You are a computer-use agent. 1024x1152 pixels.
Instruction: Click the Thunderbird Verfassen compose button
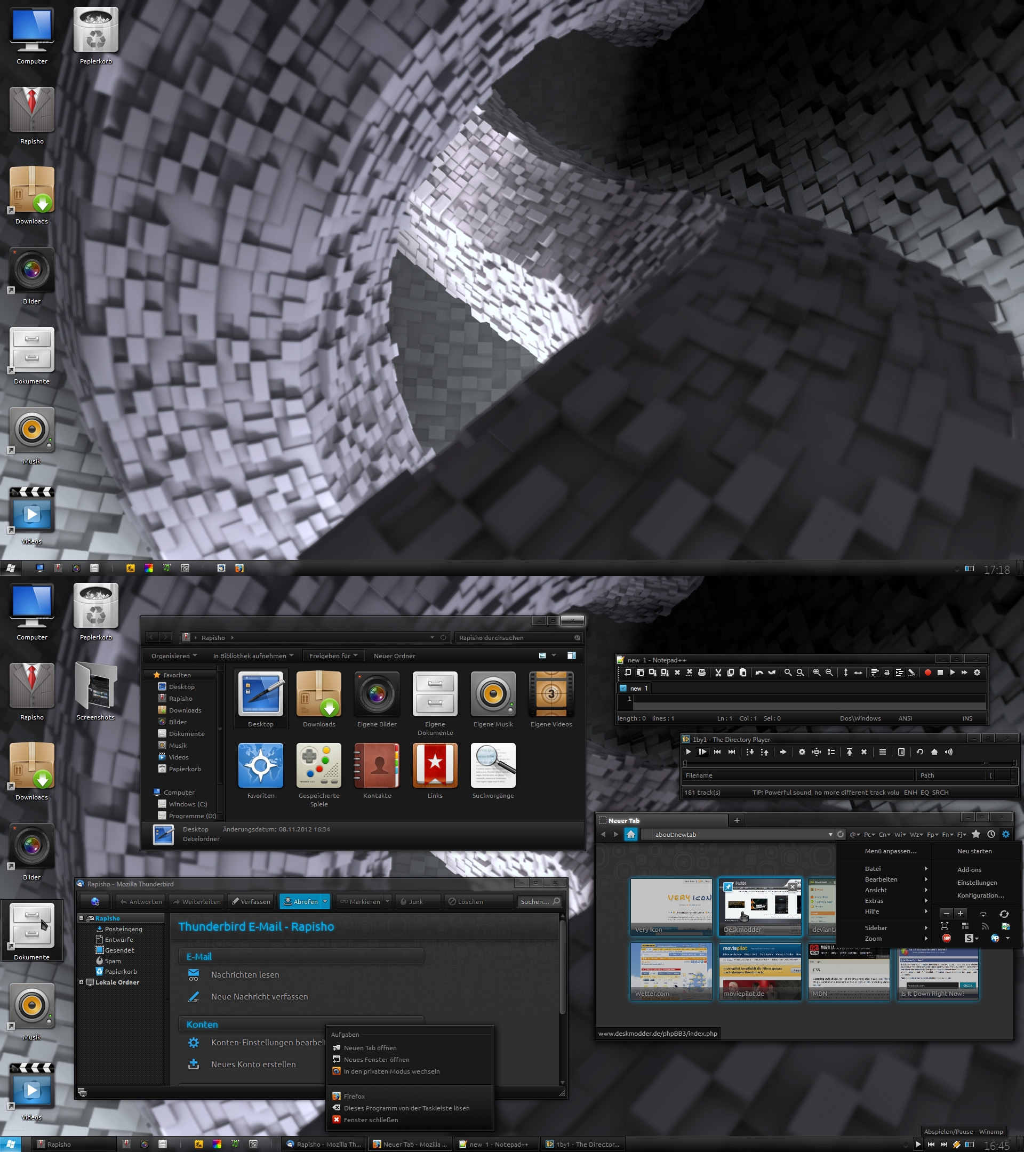point(251,901)
